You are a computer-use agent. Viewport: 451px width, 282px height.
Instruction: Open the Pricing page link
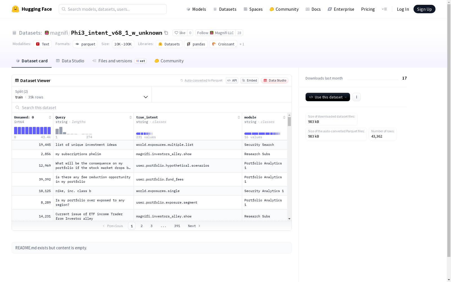click(x=368, y=9)
